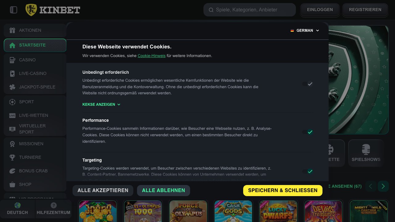Click the Einloggen button

click(320, 10)
